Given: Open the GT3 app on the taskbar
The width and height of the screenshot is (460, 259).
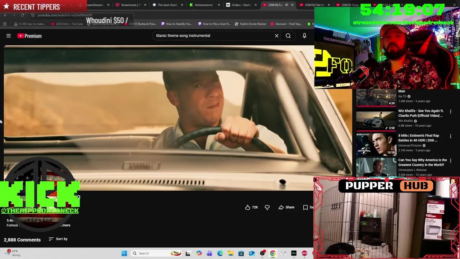Looking at the screenshot, I should click(x=304, y=253).
